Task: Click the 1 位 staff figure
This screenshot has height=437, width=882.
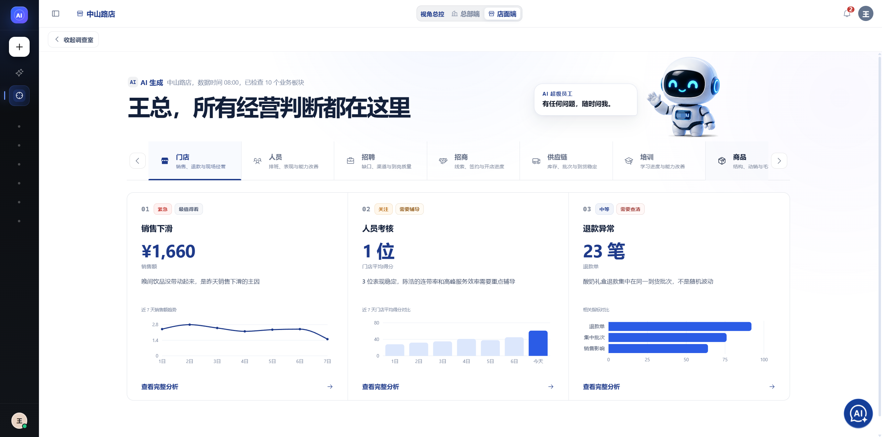Action: tap(378, 251)
